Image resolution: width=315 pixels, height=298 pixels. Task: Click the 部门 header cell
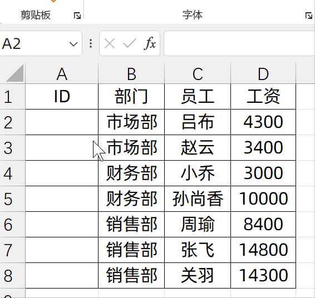[131, 97]
